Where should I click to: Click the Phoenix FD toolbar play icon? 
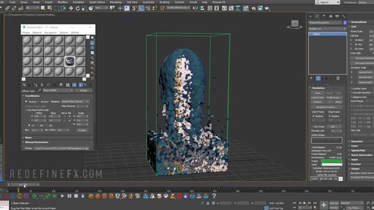coord(63,196)
